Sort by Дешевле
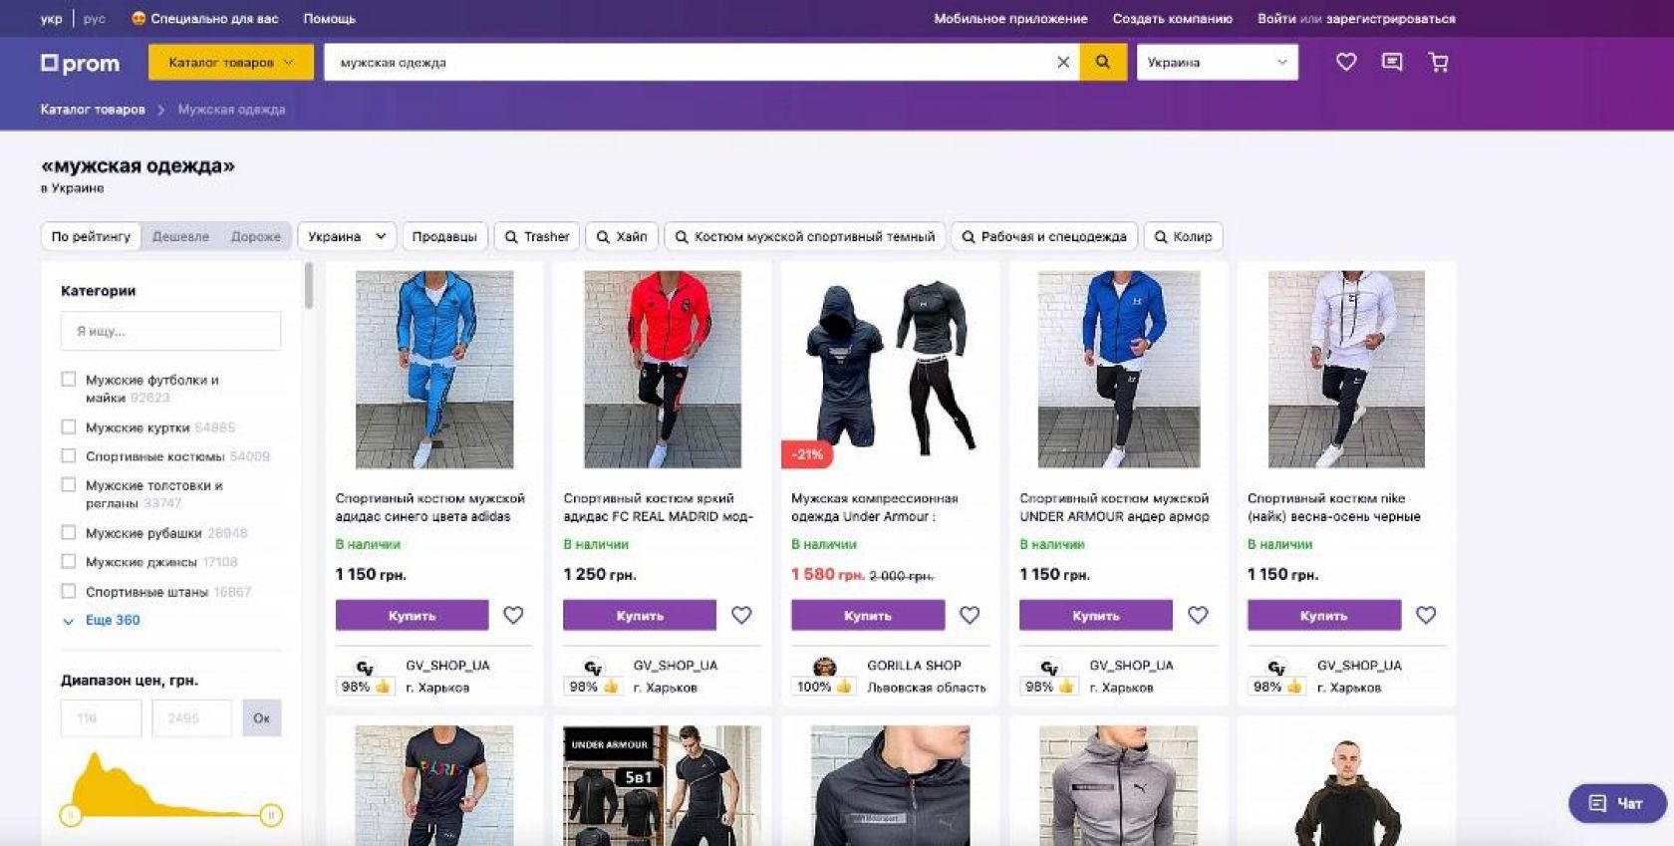This screenshot has height=846, width=1674. [180, 236]
